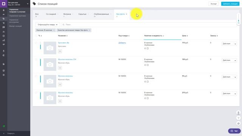Click into the Поиск search field
Viewport: 242px width, 136px height.
click(149, 25)
